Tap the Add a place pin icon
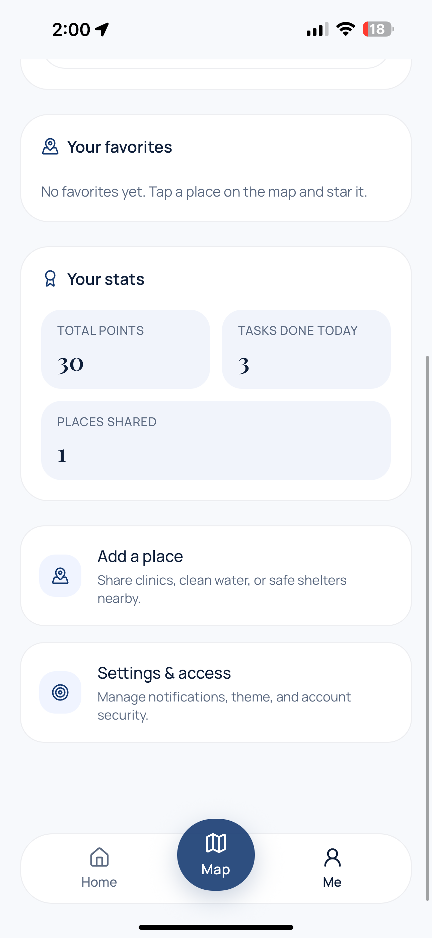This screenshot has width=432, height=938. pyautogui.click(x=60, y=576)
